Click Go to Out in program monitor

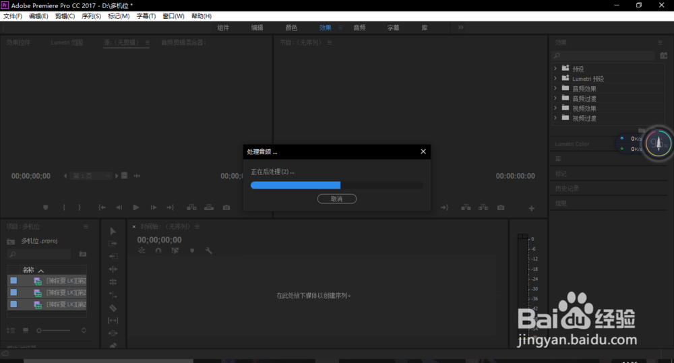tap(444, 207)
